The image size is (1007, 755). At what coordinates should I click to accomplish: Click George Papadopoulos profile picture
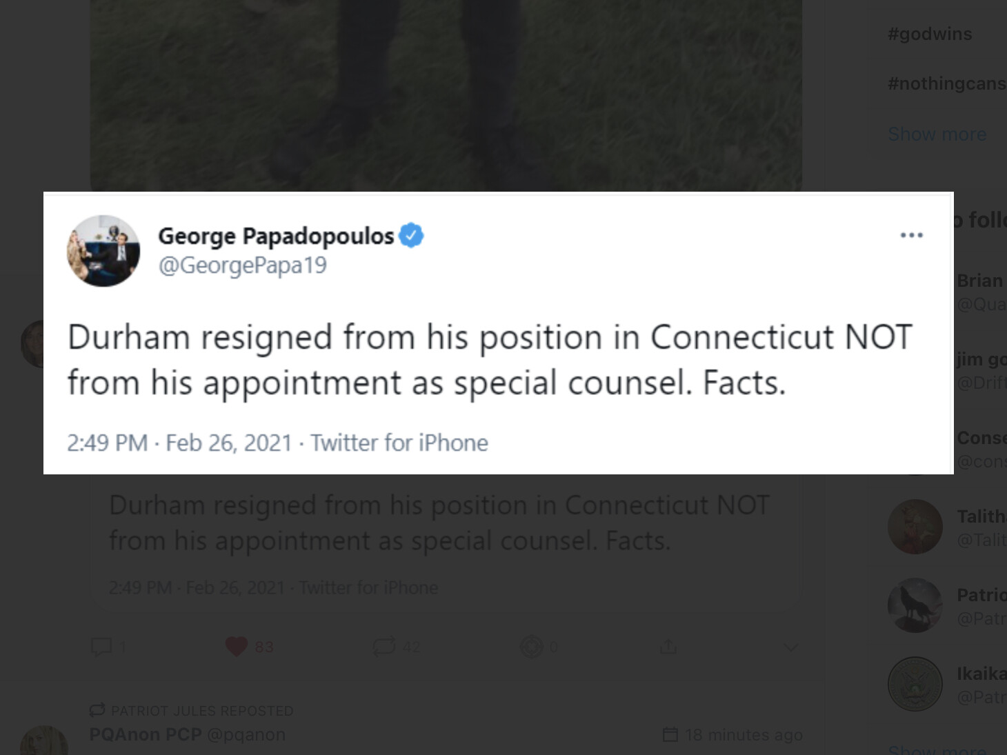tap(103, 251)
